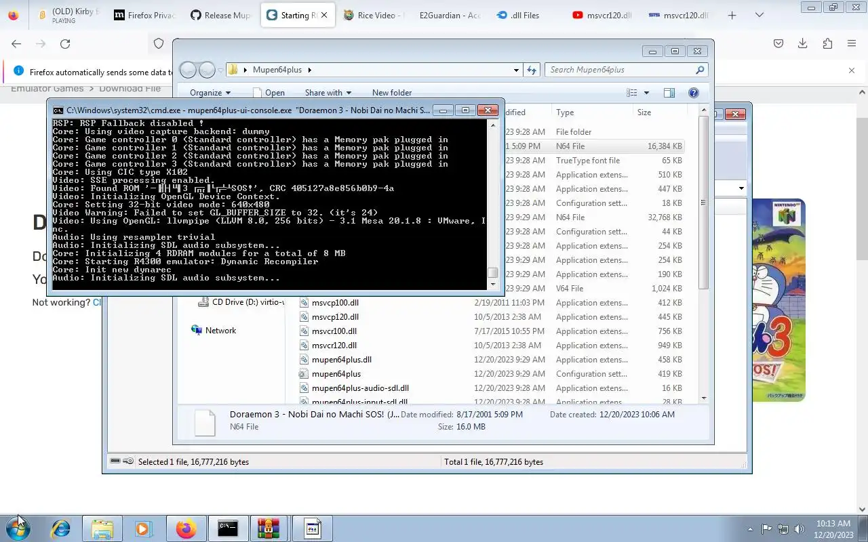The image size is (868, 542).
Task: Select mupen64plus-audio-sdl.dll file
Action: pyautogui.click(x=360, y=388)
